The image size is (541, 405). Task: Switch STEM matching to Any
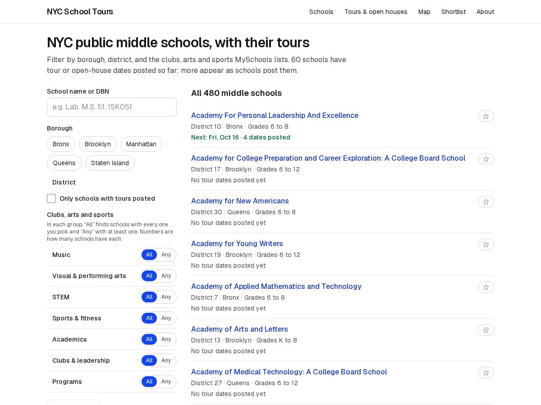click(166, 297)
